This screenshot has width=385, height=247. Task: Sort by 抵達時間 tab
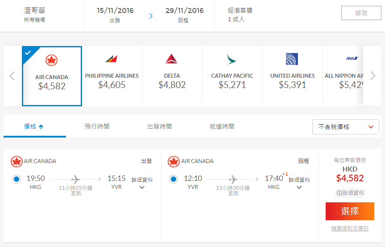[222, 126]
